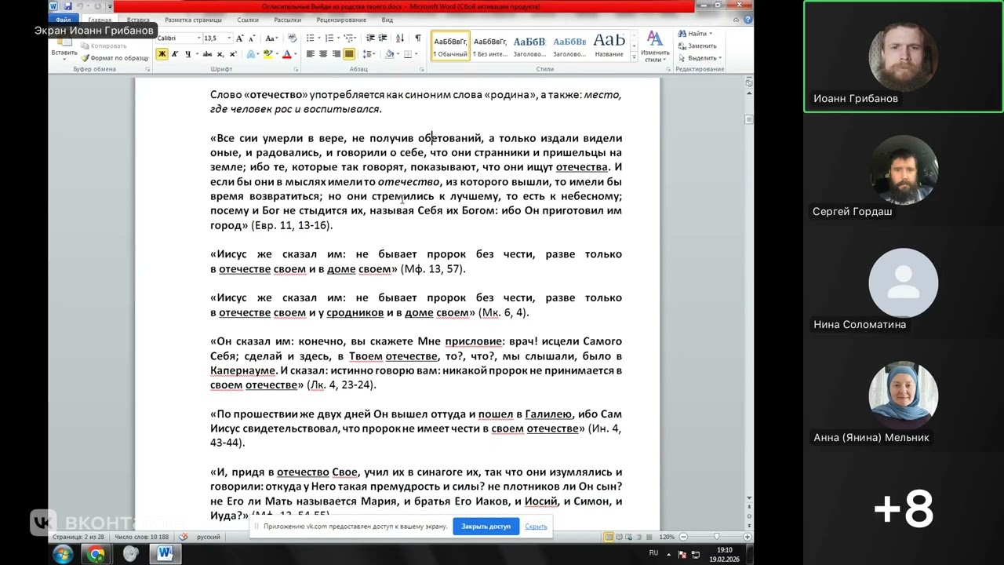Apply the Обычный style
This screenshot has height=565, width=1004.
[450, 46]
